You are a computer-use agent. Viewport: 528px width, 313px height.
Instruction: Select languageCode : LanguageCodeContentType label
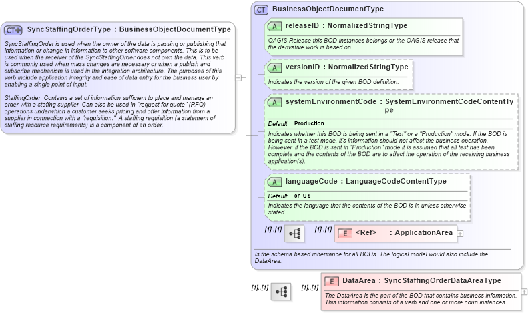click(x=366, y=181)
